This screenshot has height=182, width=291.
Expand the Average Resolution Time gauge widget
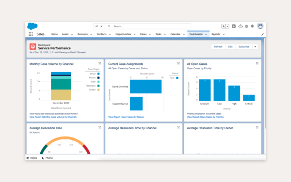pyautogui.click(x=99, y=128)
